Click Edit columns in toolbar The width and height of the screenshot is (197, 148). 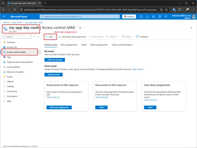(96, 37)
